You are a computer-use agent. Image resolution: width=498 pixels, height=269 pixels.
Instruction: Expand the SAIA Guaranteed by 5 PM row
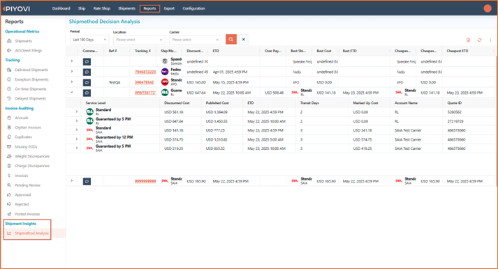(x=77, y=148)
